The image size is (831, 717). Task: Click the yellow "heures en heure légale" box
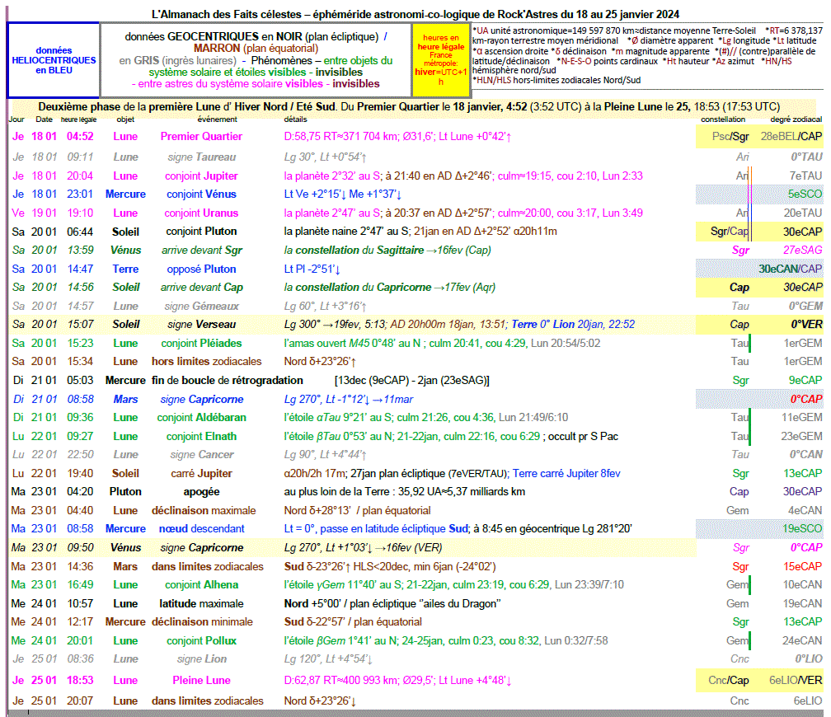[441, 60]
